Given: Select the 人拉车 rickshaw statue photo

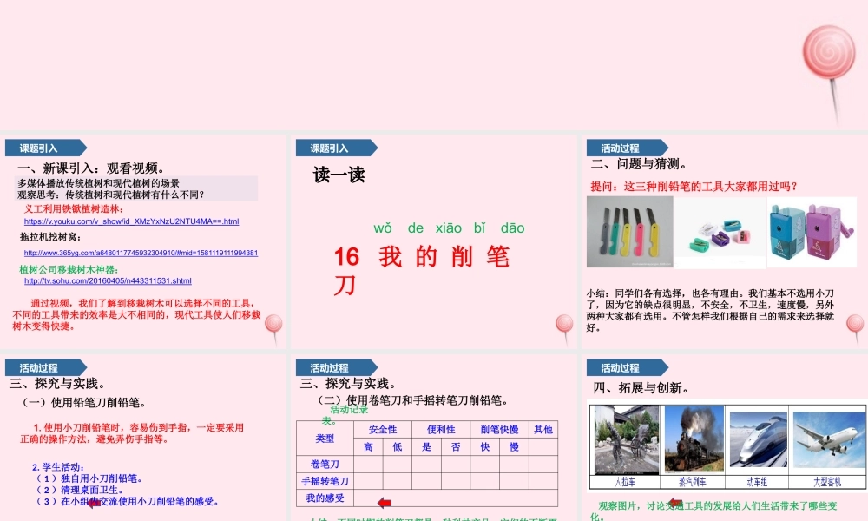Looking at the screenshot, I should (626, 440).
